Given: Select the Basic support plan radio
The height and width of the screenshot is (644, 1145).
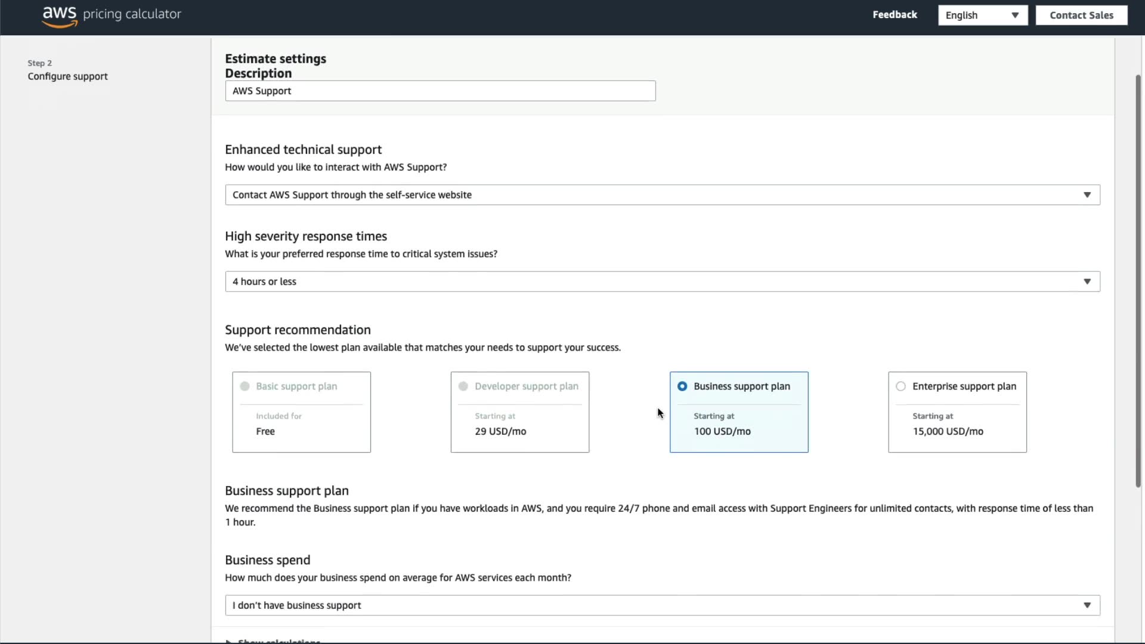Looking at the screenshot, I should 245,386.
